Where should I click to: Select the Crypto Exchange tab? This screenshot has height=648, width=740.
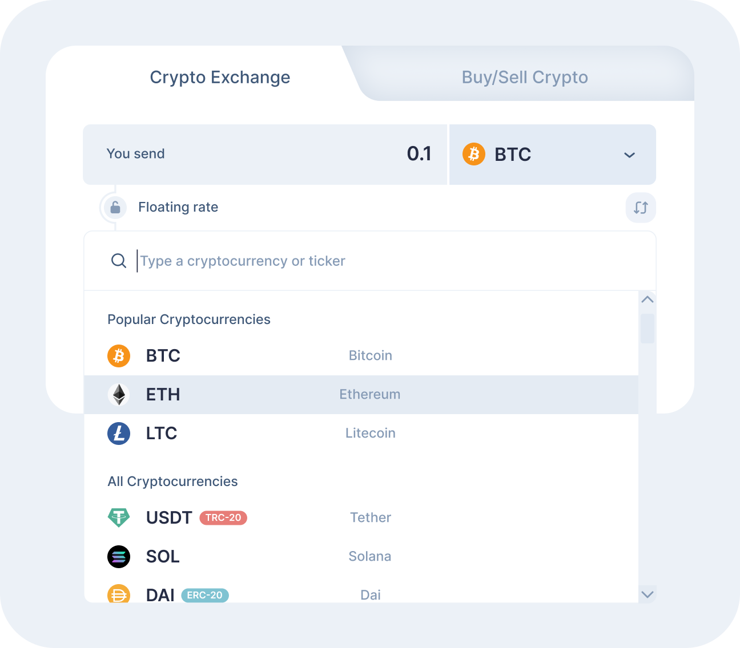[x=220, y=77]
